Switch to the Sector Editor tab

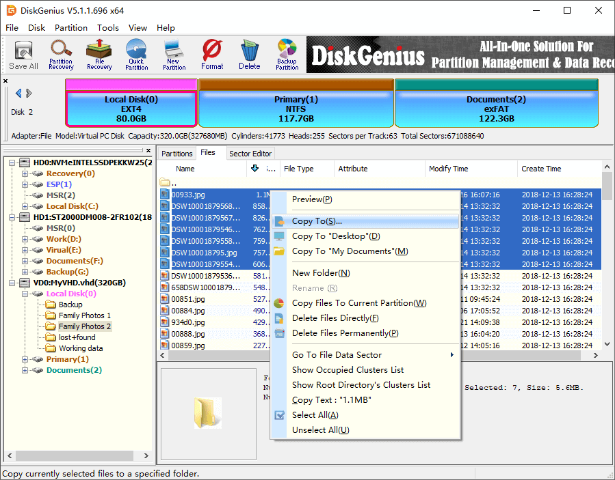coord(250,154)
